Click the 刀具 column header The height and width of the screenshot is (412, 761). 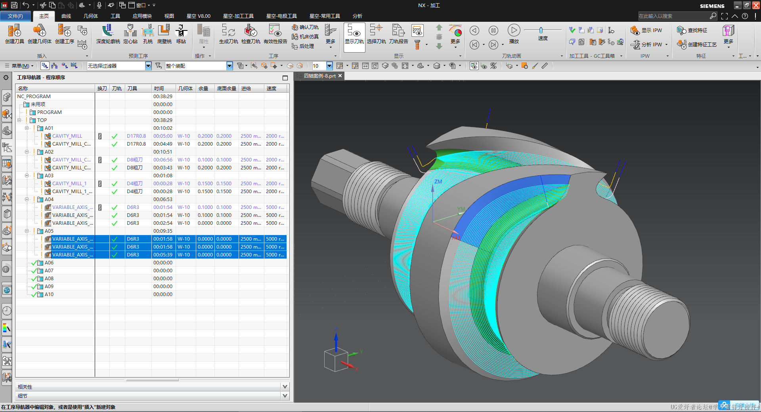[x=138, y=88]
